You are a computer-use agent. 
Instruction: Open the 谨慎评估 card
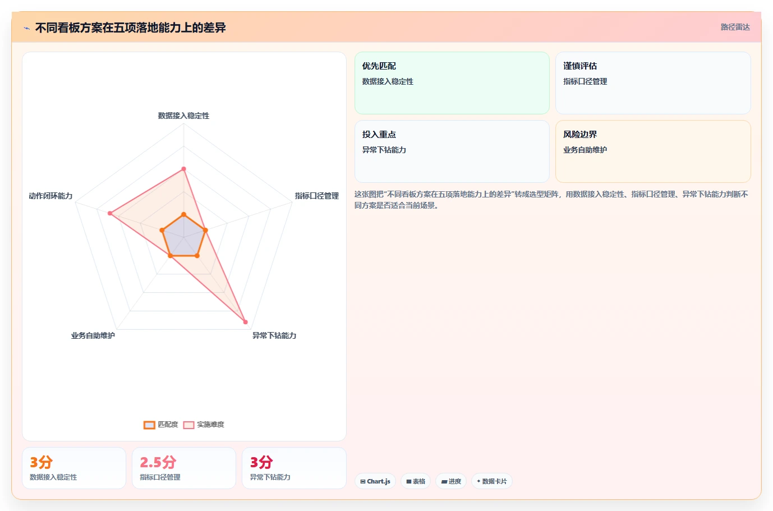click(x=653, y=83)
